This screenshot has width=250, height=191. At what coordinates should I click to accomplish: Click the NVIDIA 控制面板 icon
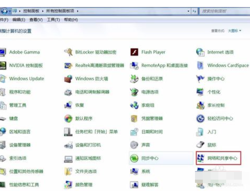point(3,65)
